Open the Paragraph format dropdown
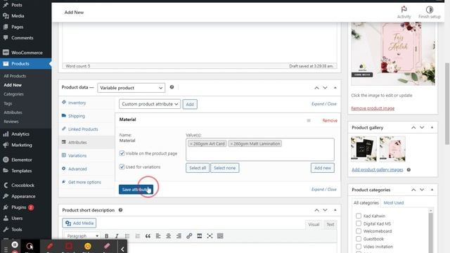The image size is (450, 253). (x=82, y=236)
